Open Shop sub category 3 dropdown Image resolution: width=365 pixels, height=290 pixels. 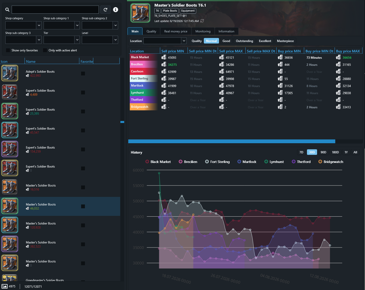pos(23,40)
